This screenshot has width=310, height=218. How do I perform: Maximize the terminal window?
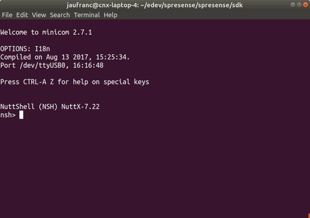pyautogui.click(x=299, y=5)
